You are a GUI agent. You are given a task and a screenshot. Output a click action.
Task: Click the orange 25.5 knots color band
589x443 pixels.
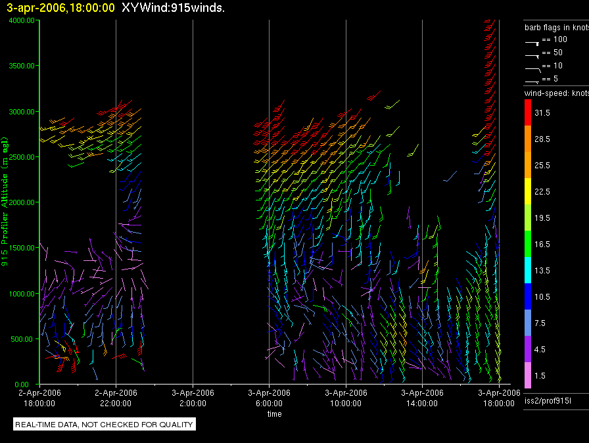(x=528, y=165)
